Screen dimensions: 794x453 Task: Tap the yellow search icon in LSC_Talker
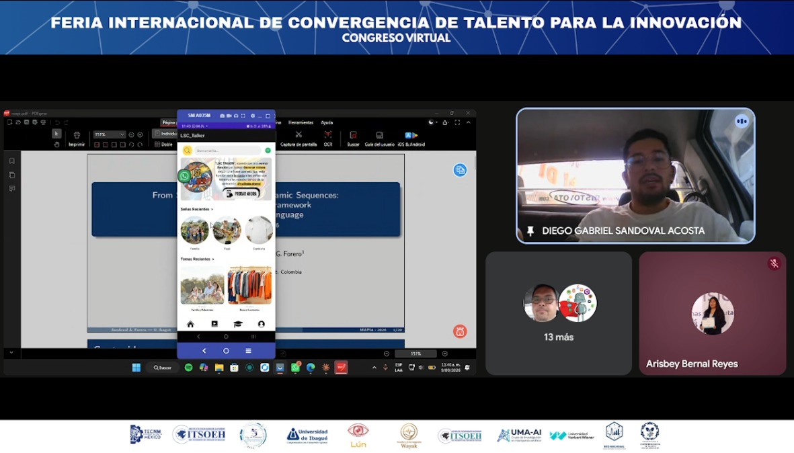point(188,151)
